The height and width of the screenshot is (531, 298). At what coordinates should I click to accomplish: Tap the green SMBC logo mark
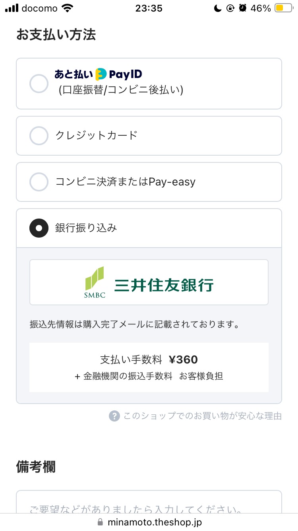[x=94, y=282]
